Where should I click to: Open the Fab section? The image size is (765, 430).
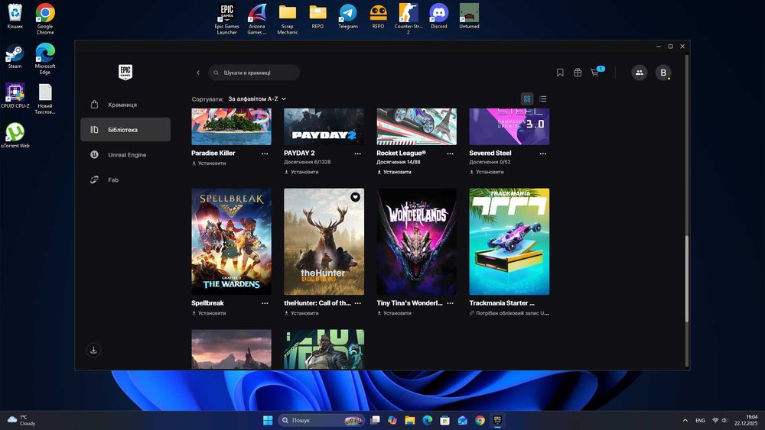click(125, 179)
